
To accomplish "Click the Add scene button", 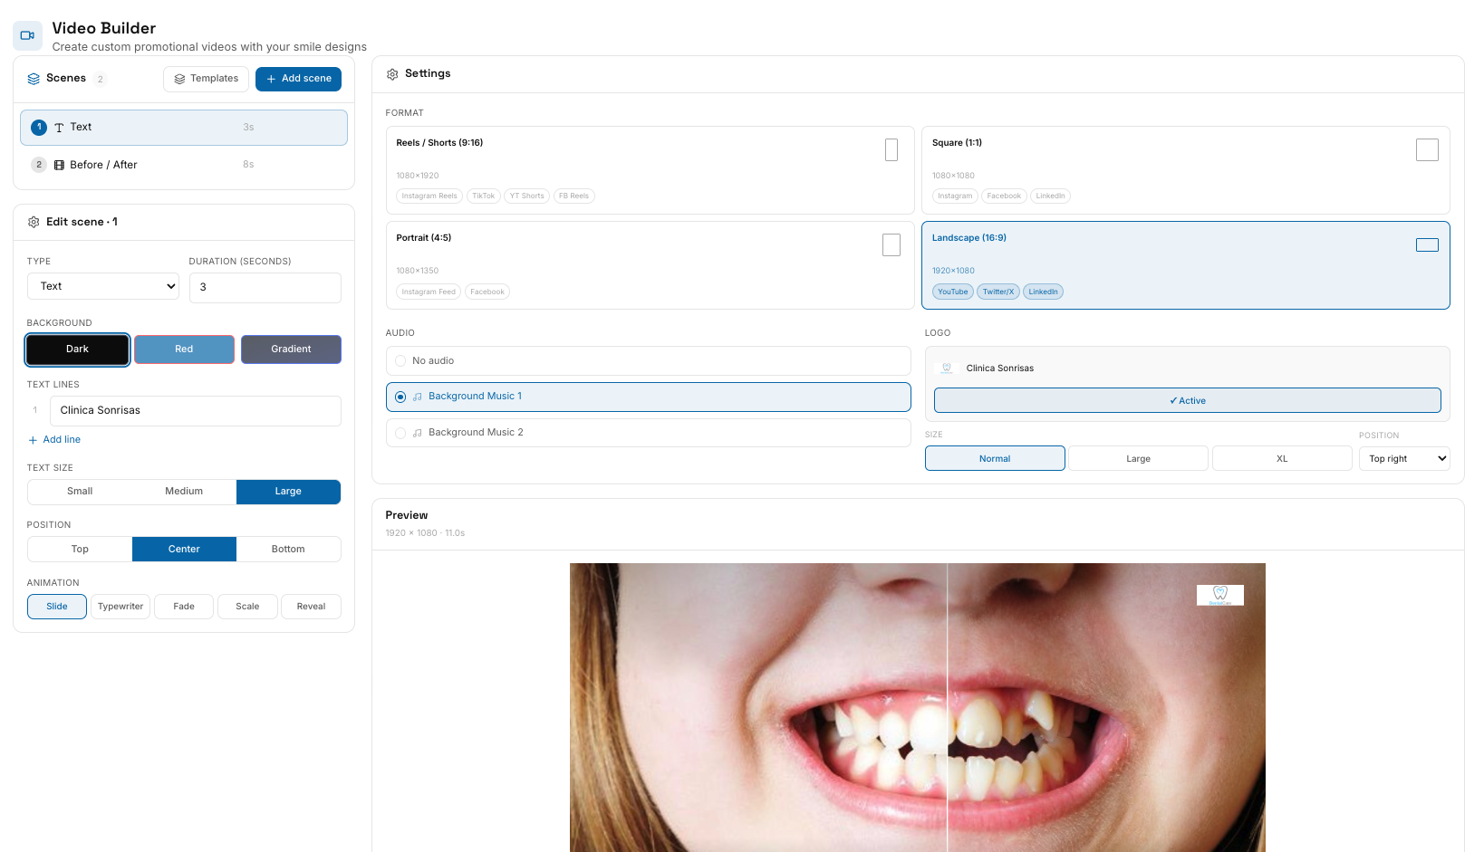I will (298, 79).
